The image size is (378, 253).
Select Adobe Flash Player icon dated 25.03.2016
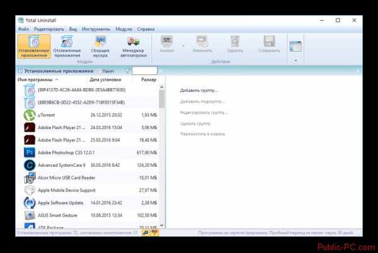[x=30, y=140]
